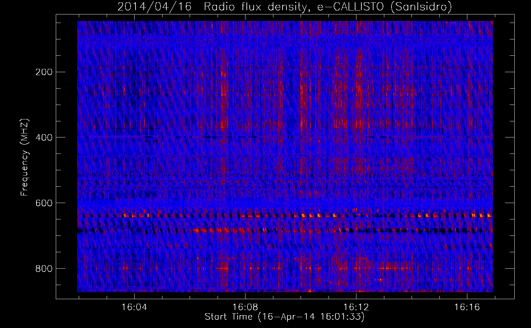The width and height of the screenshot is (531, 328).
Task: Click the Start Time axis label
Action: pyautogui.click(x=285, y=317)
